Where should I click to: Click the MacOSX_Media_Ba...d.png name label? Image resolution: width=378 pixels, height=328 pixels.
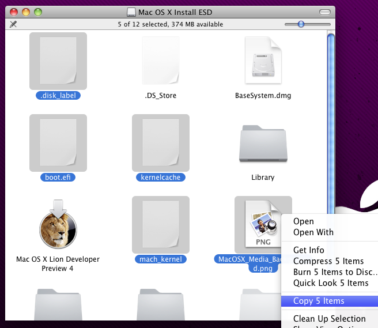point(248,263)
